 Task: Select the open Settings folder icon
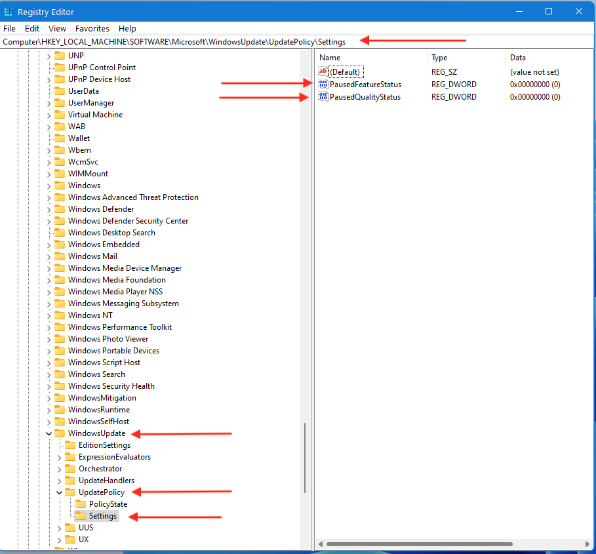81,516
